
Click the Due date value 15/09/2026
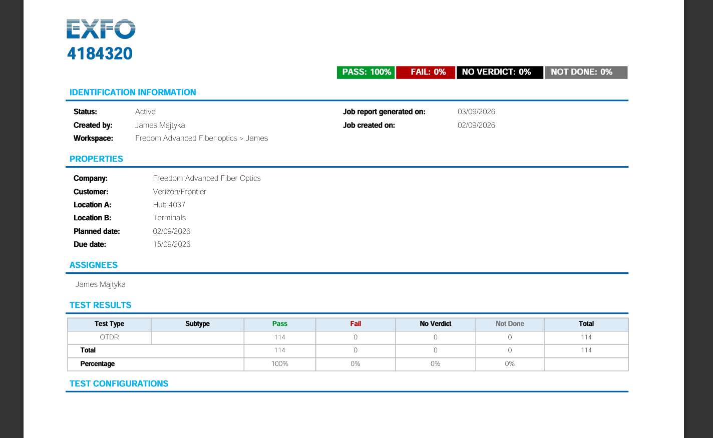tap(172, 244)
